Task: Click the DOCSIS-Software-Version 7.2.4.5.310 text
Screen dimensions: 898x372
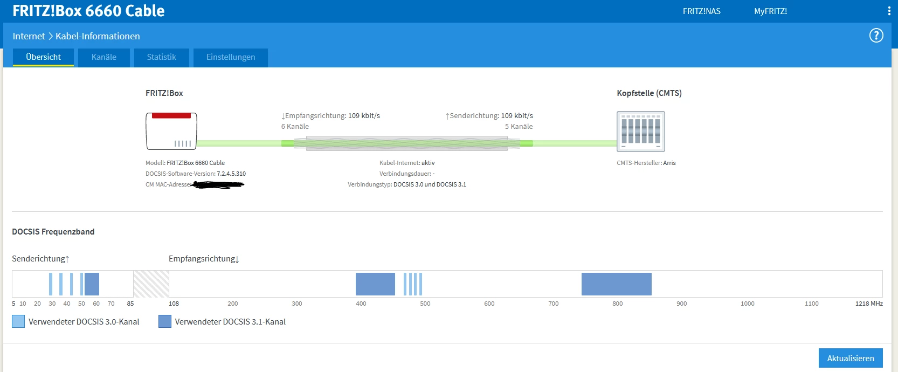Action: pyautogui.click(x=196, y=174)
